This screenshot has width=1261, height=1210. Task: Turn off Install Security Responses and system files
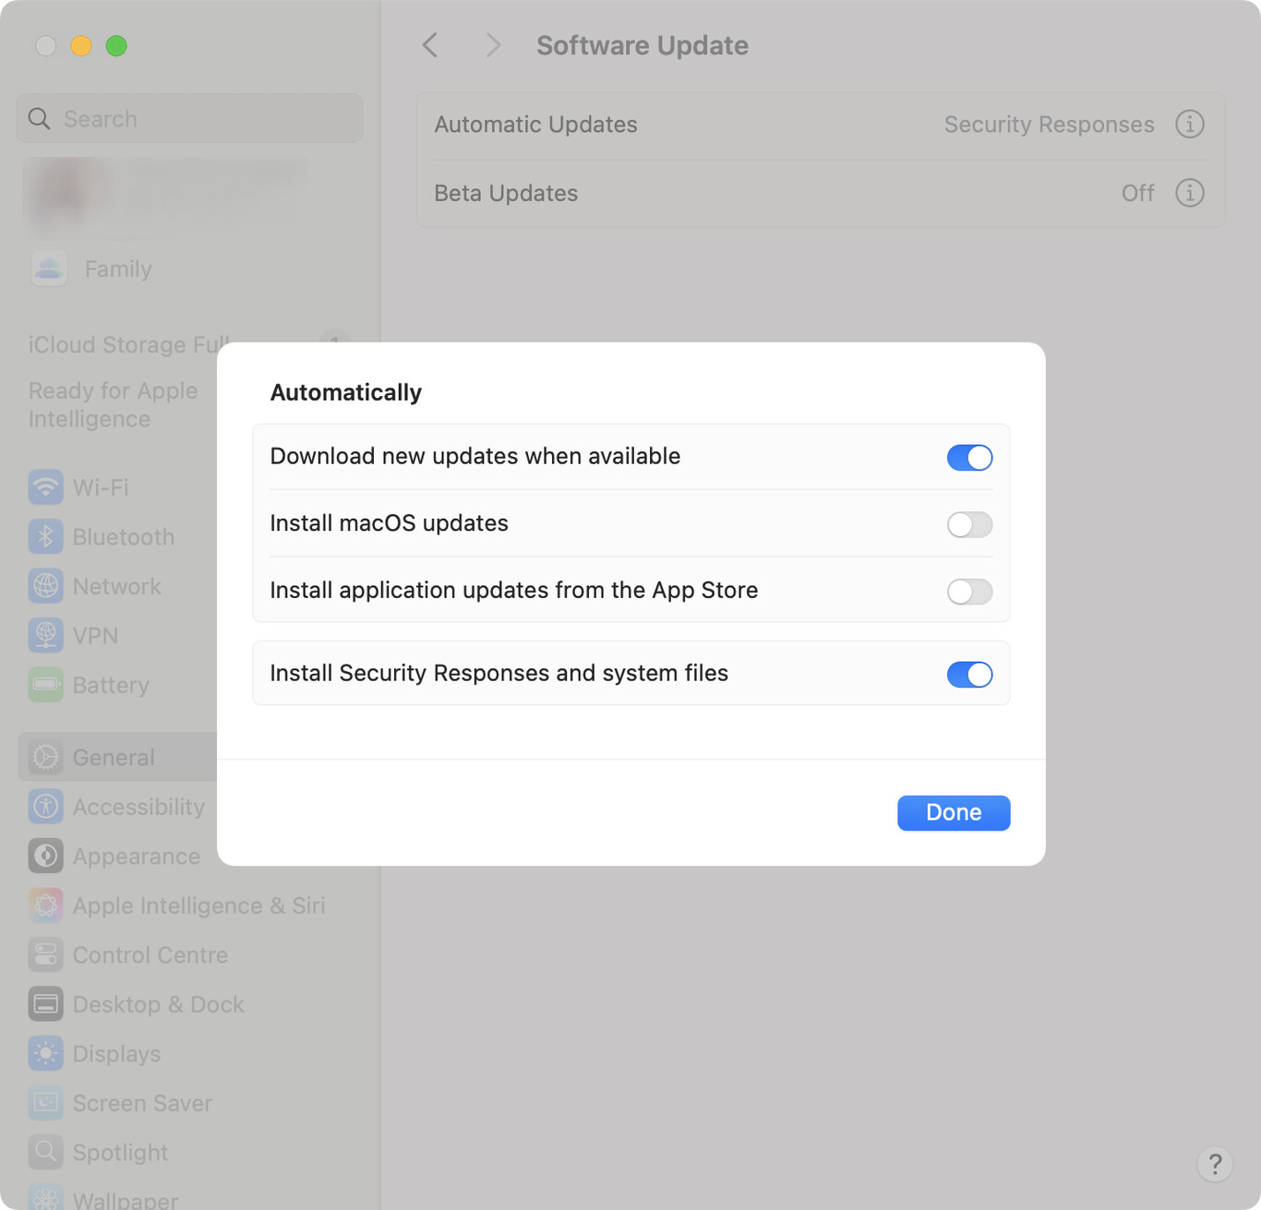click(969, 674)
